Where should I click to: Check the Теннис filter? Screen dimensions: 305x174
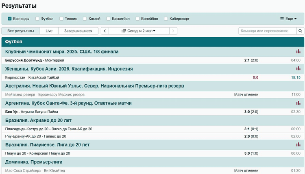coord(61,19)
